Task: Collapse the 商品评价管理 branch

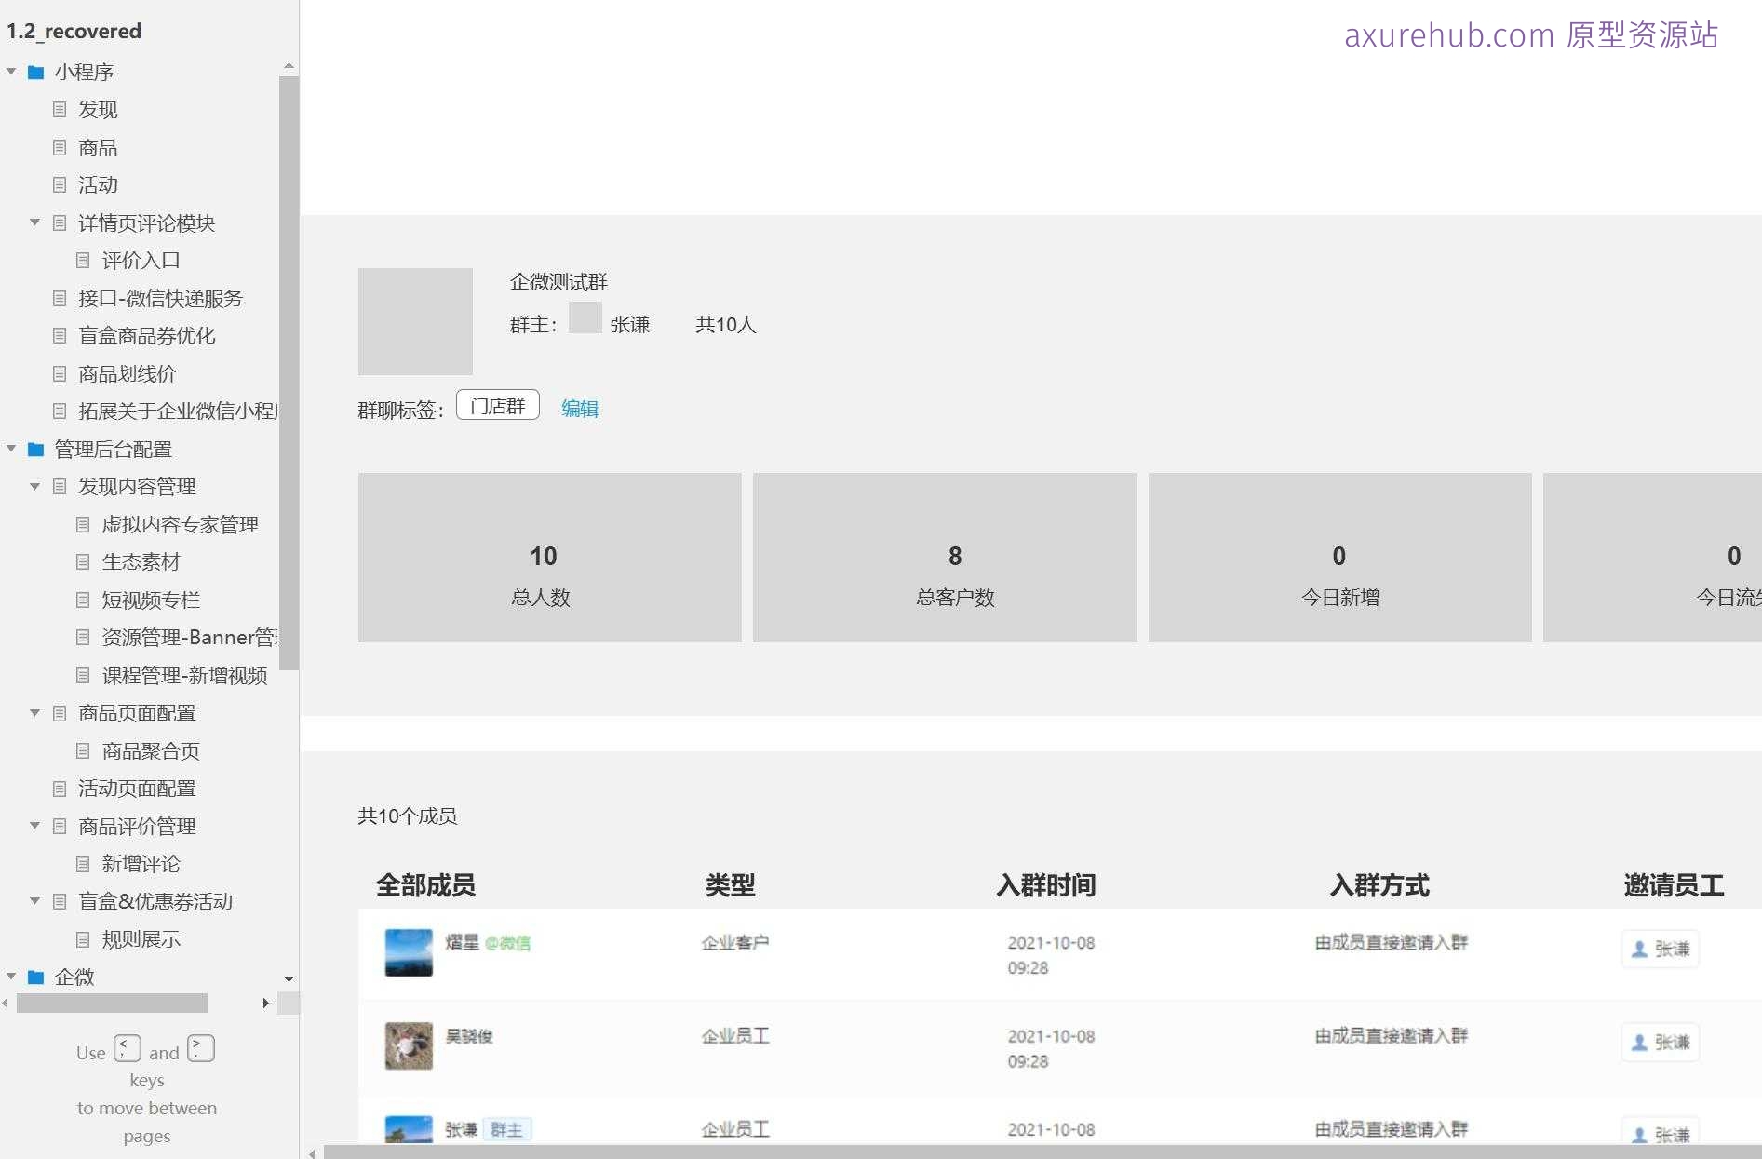Action: point(34,826)
